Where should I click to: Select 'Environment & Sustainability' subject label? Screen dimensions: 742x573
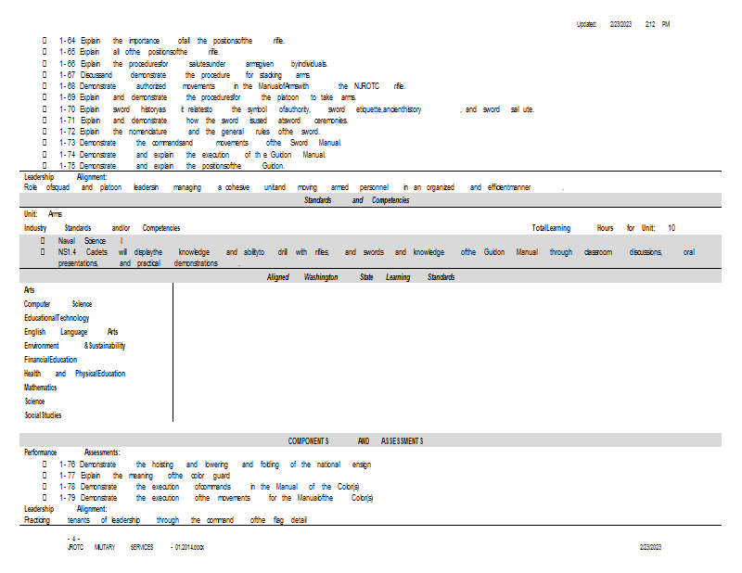click(x=75, y=346)
